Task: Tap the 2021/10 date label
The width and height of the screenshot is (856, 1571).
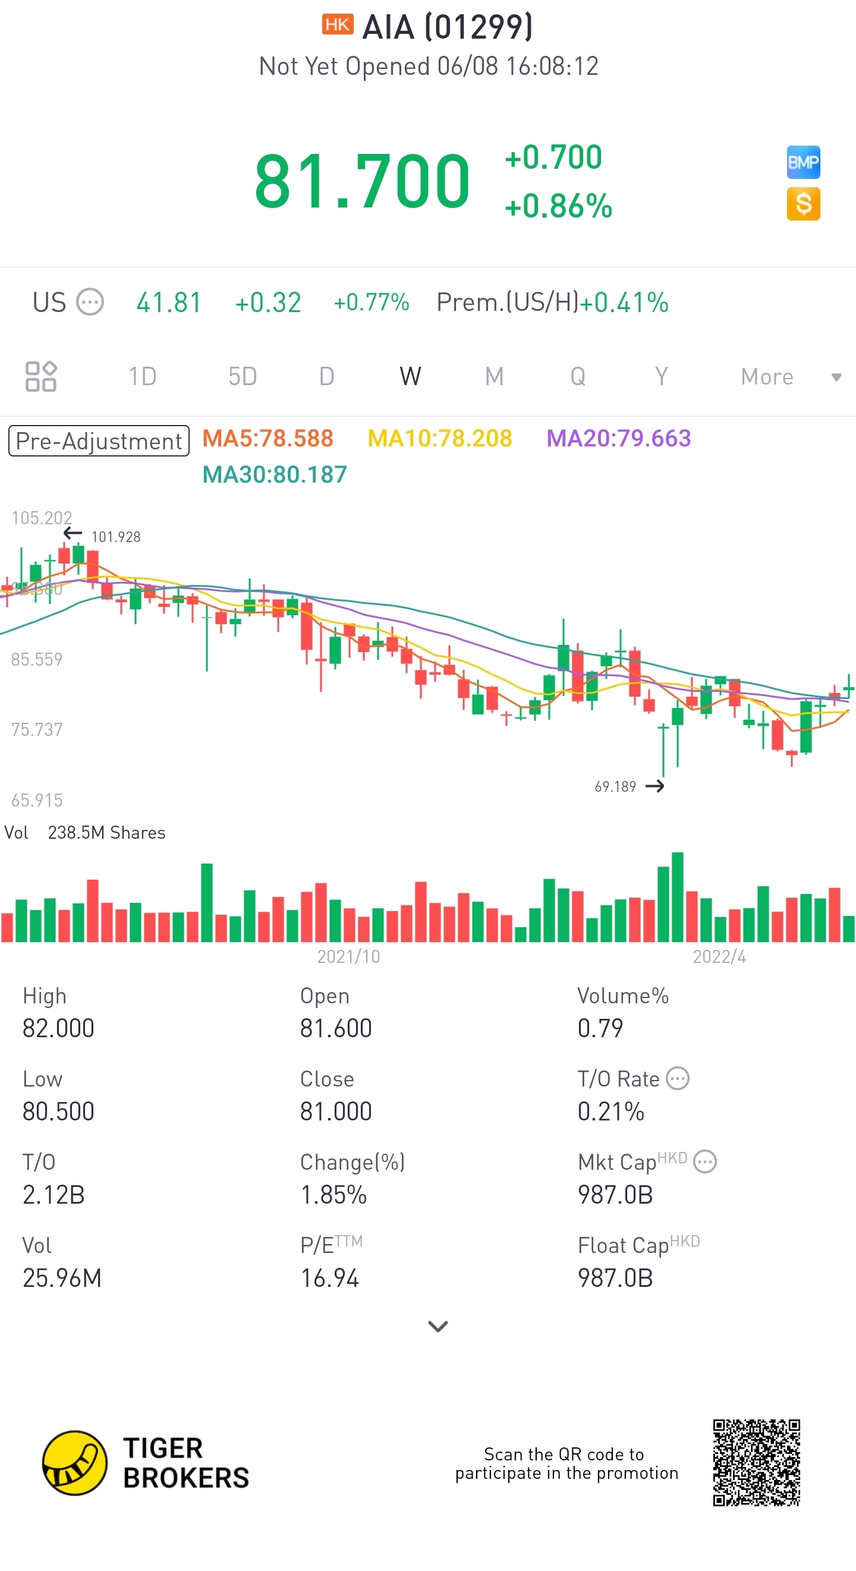Action: tap(348, 956)
